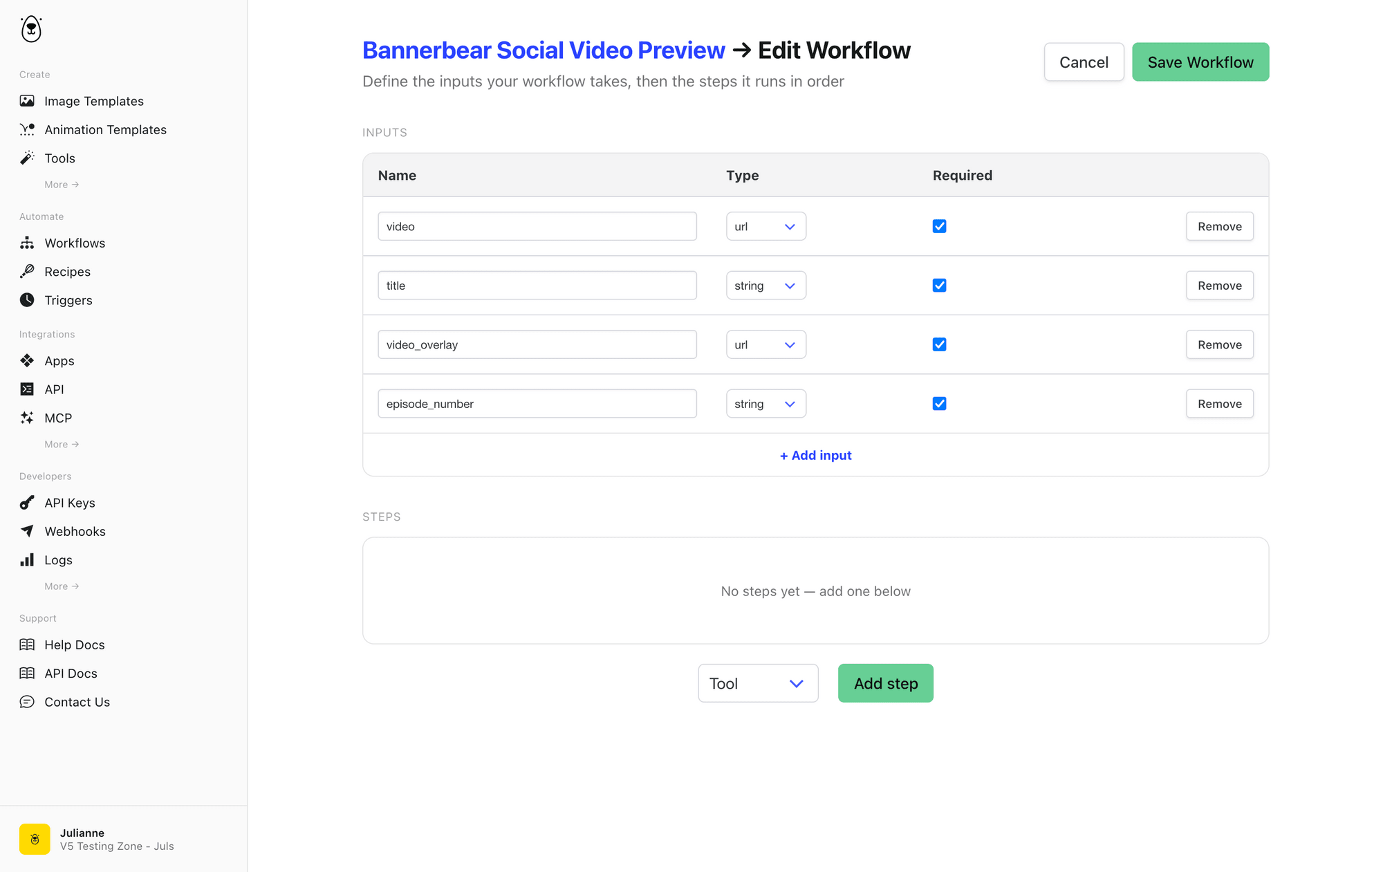Click the Add step button
This screenshot has width=1383, height=872.
[885, 683]
